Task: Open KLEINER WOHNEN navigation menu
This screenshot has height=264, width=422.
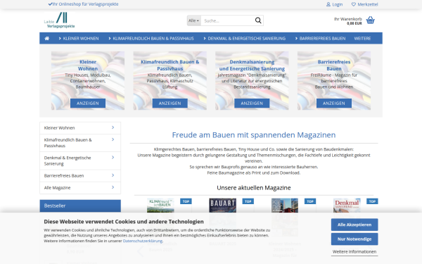Action: (79, 39)
